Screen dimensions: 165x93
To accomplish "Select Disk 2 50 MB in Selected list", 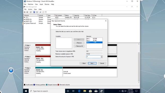I will coord(94,40).
